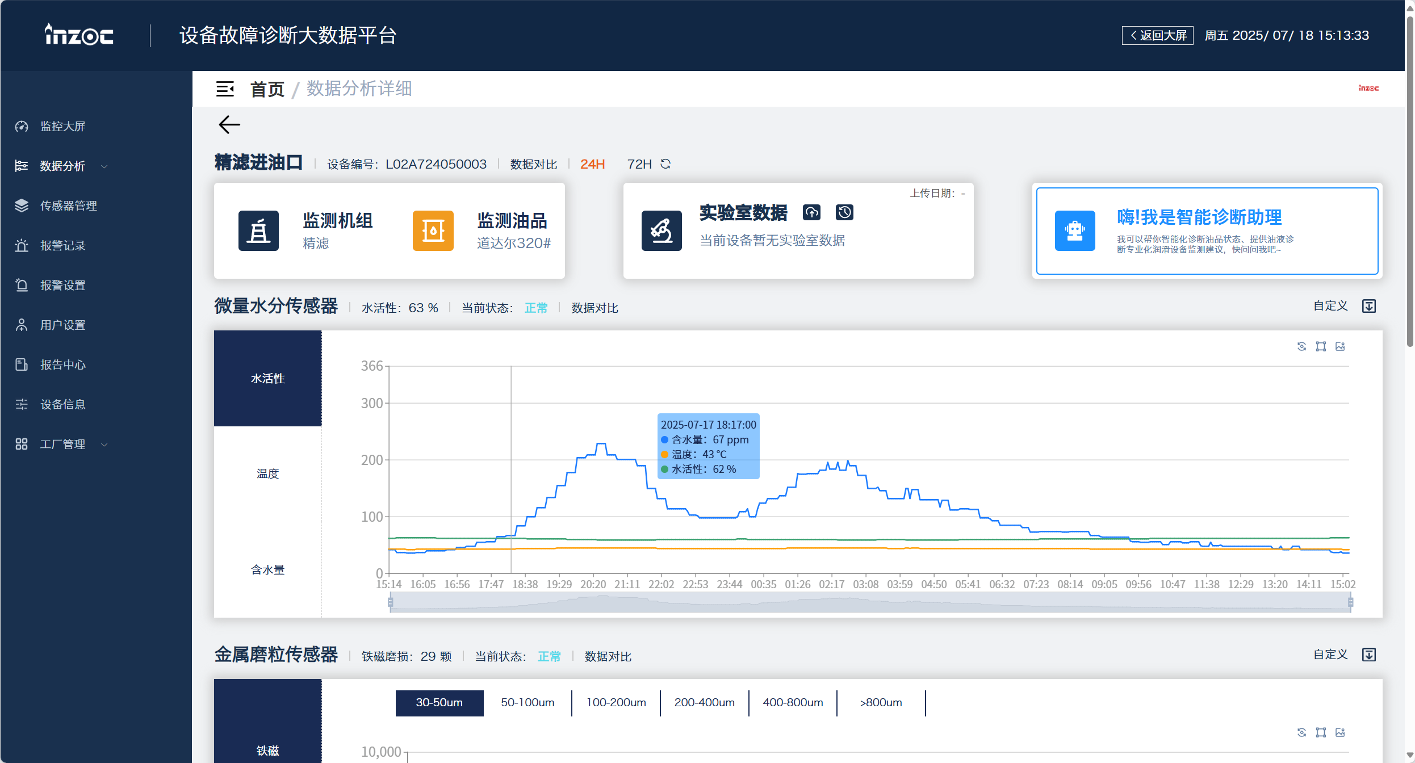Screen dimensions: 1415x763
Task: Click the upload icon next to 实验室数据
Action: coord(811,212)
